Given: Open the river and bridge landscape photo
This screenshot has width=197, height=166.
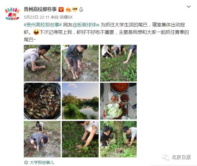Looking at the screenshot, I should click(80, 101).
